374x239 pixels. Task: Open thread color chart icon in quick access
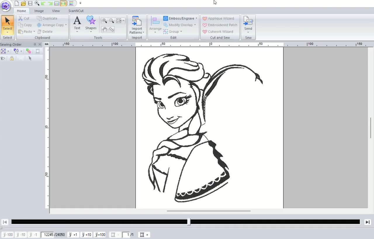[x=71, y=3]
